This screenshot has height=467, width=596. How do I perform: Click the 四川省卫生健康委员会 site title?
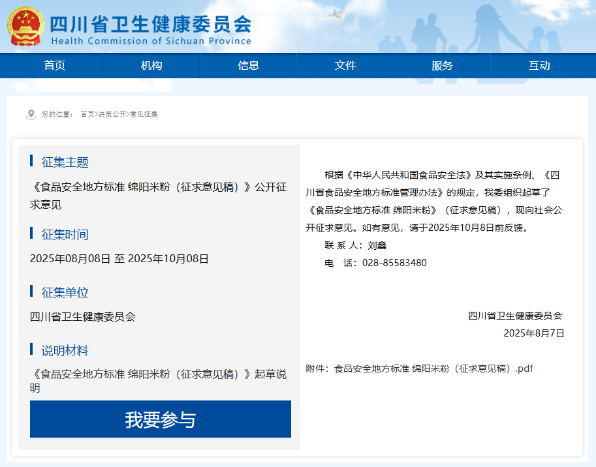(x=151, y=23)
